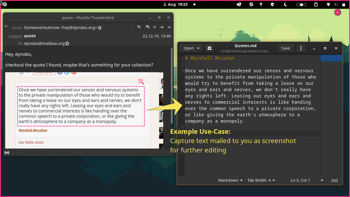The width and height of the screenshot is (350, 197).
Task: Click the line "checkout the quote I found"
Action: click(x=79, y=65)
